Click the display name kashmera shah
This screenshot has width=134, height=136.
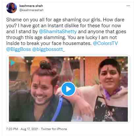coord(31,6)
